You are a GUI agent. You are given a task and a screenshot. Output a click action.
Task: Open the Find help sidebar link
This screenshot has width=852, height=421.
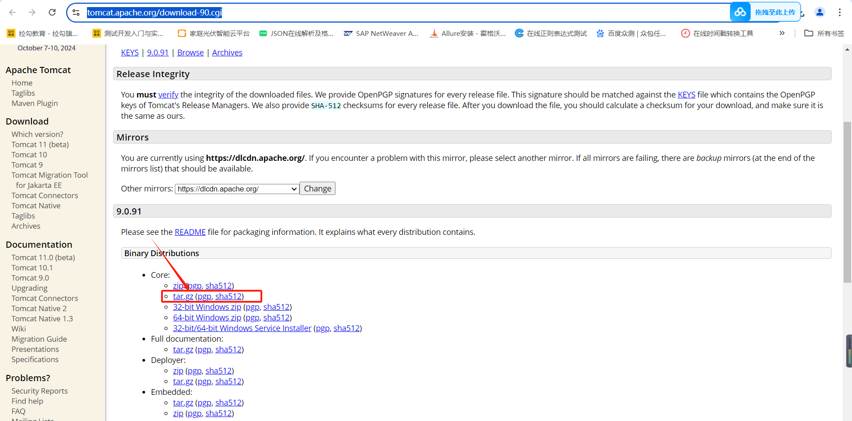pos(28,401)
